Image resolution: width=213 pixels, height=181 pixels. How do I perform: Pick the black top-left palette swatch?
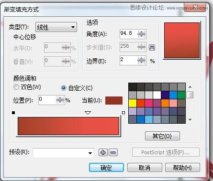pos(133,87)
